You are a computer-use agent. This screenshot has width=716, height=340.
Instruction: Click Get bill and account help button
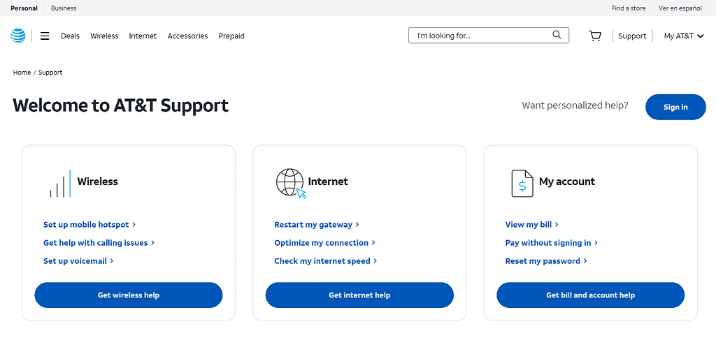590,295
